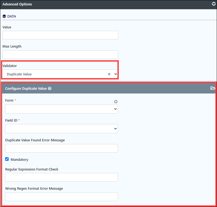The width and height of the screenshot is (217, 207).
Task: Expand the Form dropdown
Action: 61,109
